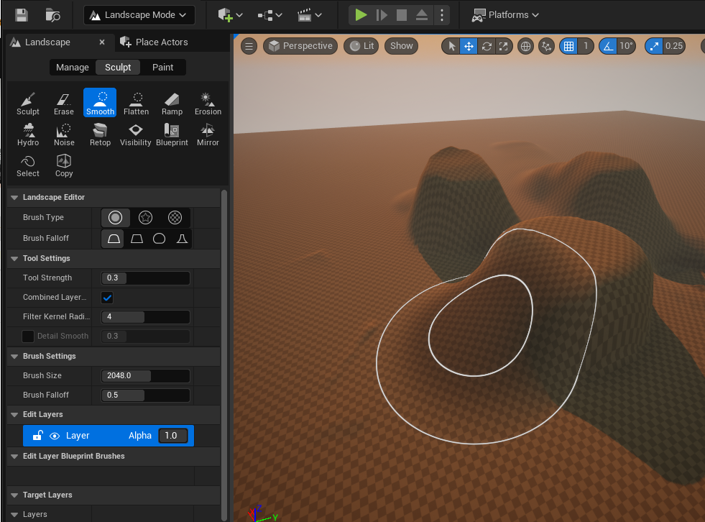Screen dimensions: 705x522
Task: Toggle rotation snapping angle icon
Action: click(x=608, y=46)
